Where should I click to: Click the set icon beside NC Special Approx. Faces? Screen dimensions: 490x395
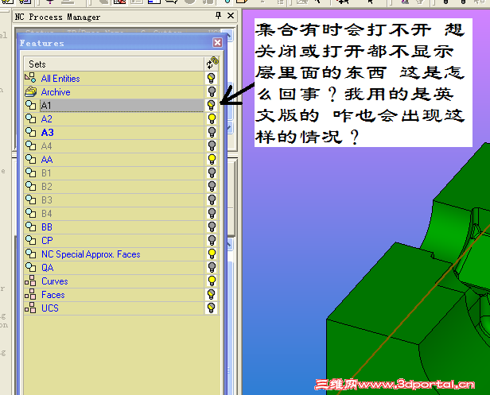click(30, 254)
